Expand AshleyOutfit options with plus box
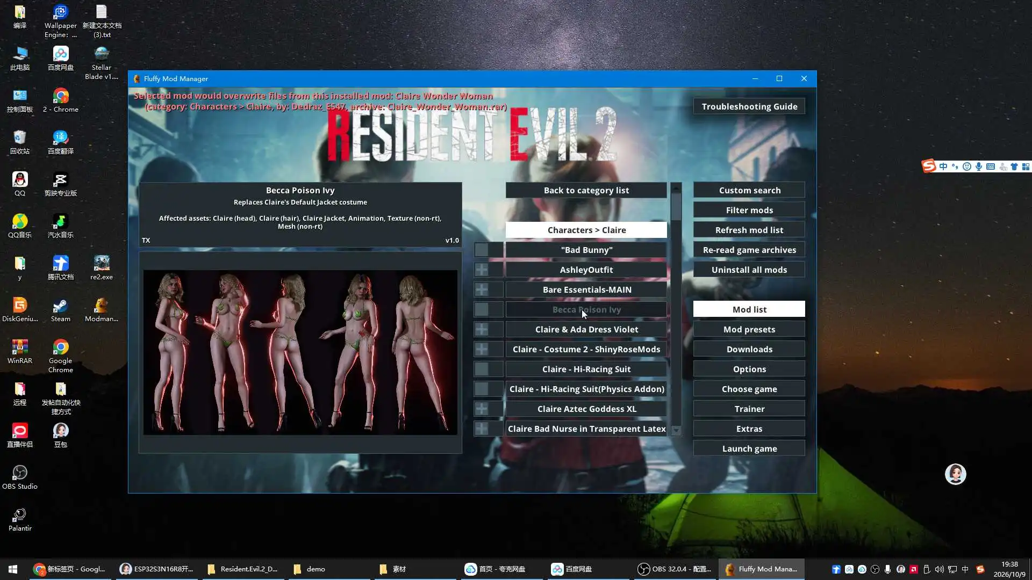This screenshot has width=1032, height=580. coord(482,270)
